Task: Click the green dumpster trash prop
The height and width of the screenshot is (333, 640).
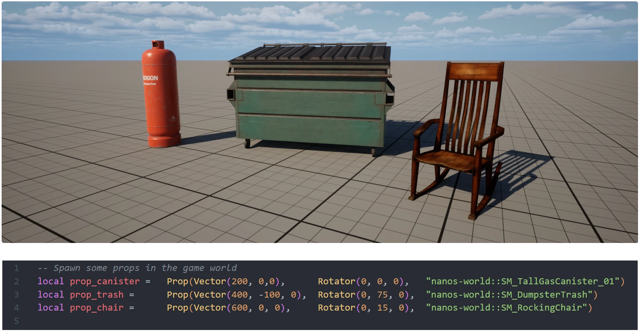Action: coord(310,99)
